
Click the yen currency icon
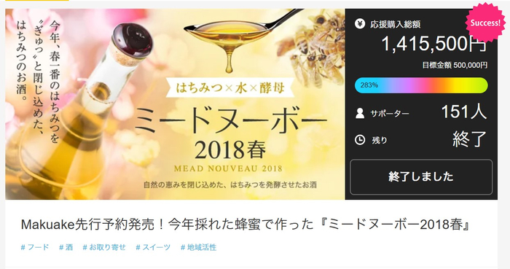coord(360,24)
